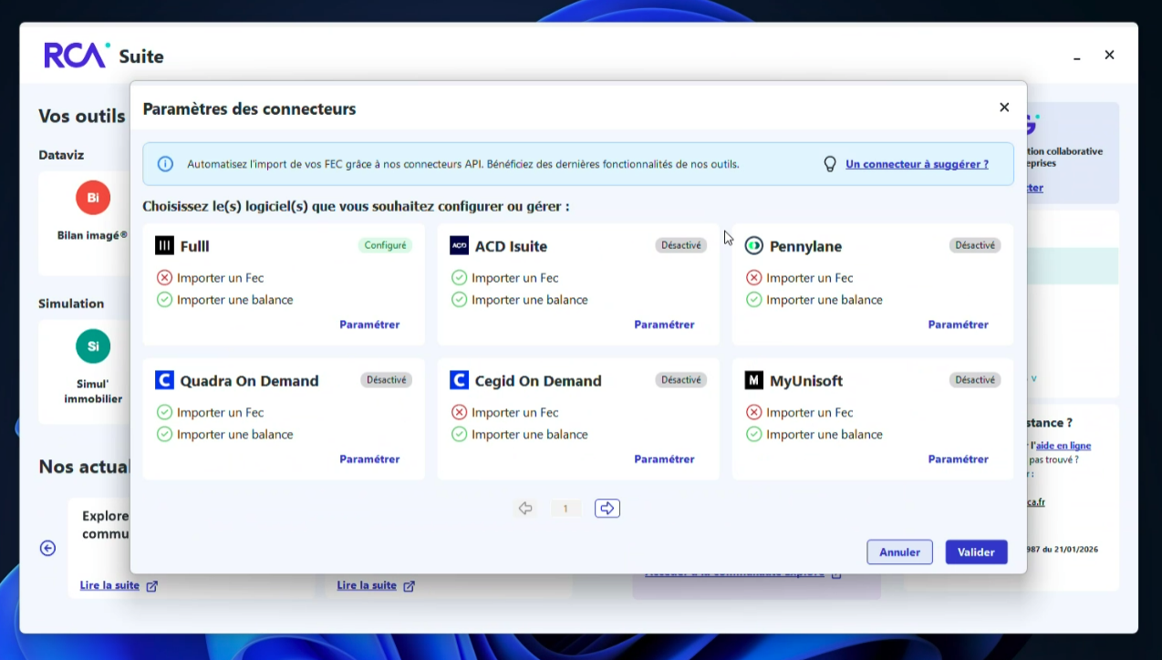Image resolution: width=1162 pixels, height=660 pixels.
Task: Go to previous connectors page arrow
Action: [525, 509]
